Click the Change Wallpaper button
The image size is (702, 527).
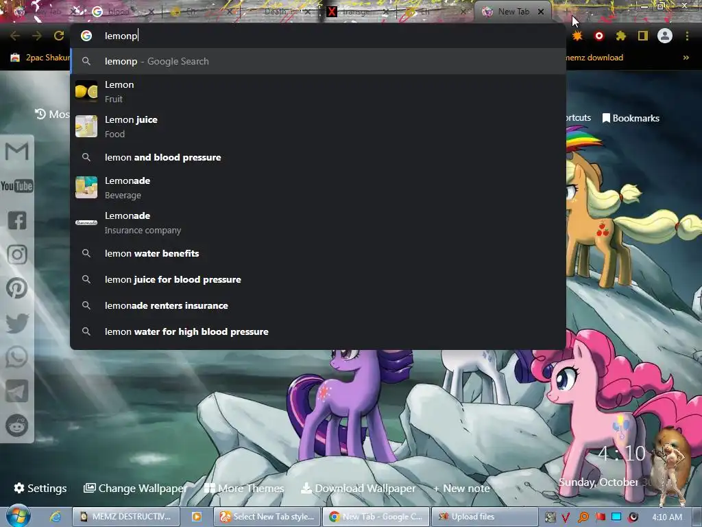135,488
